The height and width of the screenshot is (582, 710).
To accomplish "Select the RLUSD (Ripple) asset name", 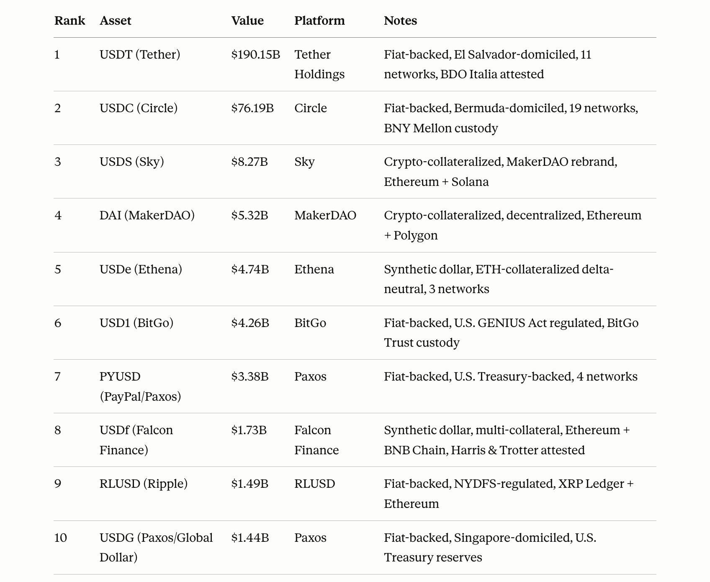I will coord(143,484).
